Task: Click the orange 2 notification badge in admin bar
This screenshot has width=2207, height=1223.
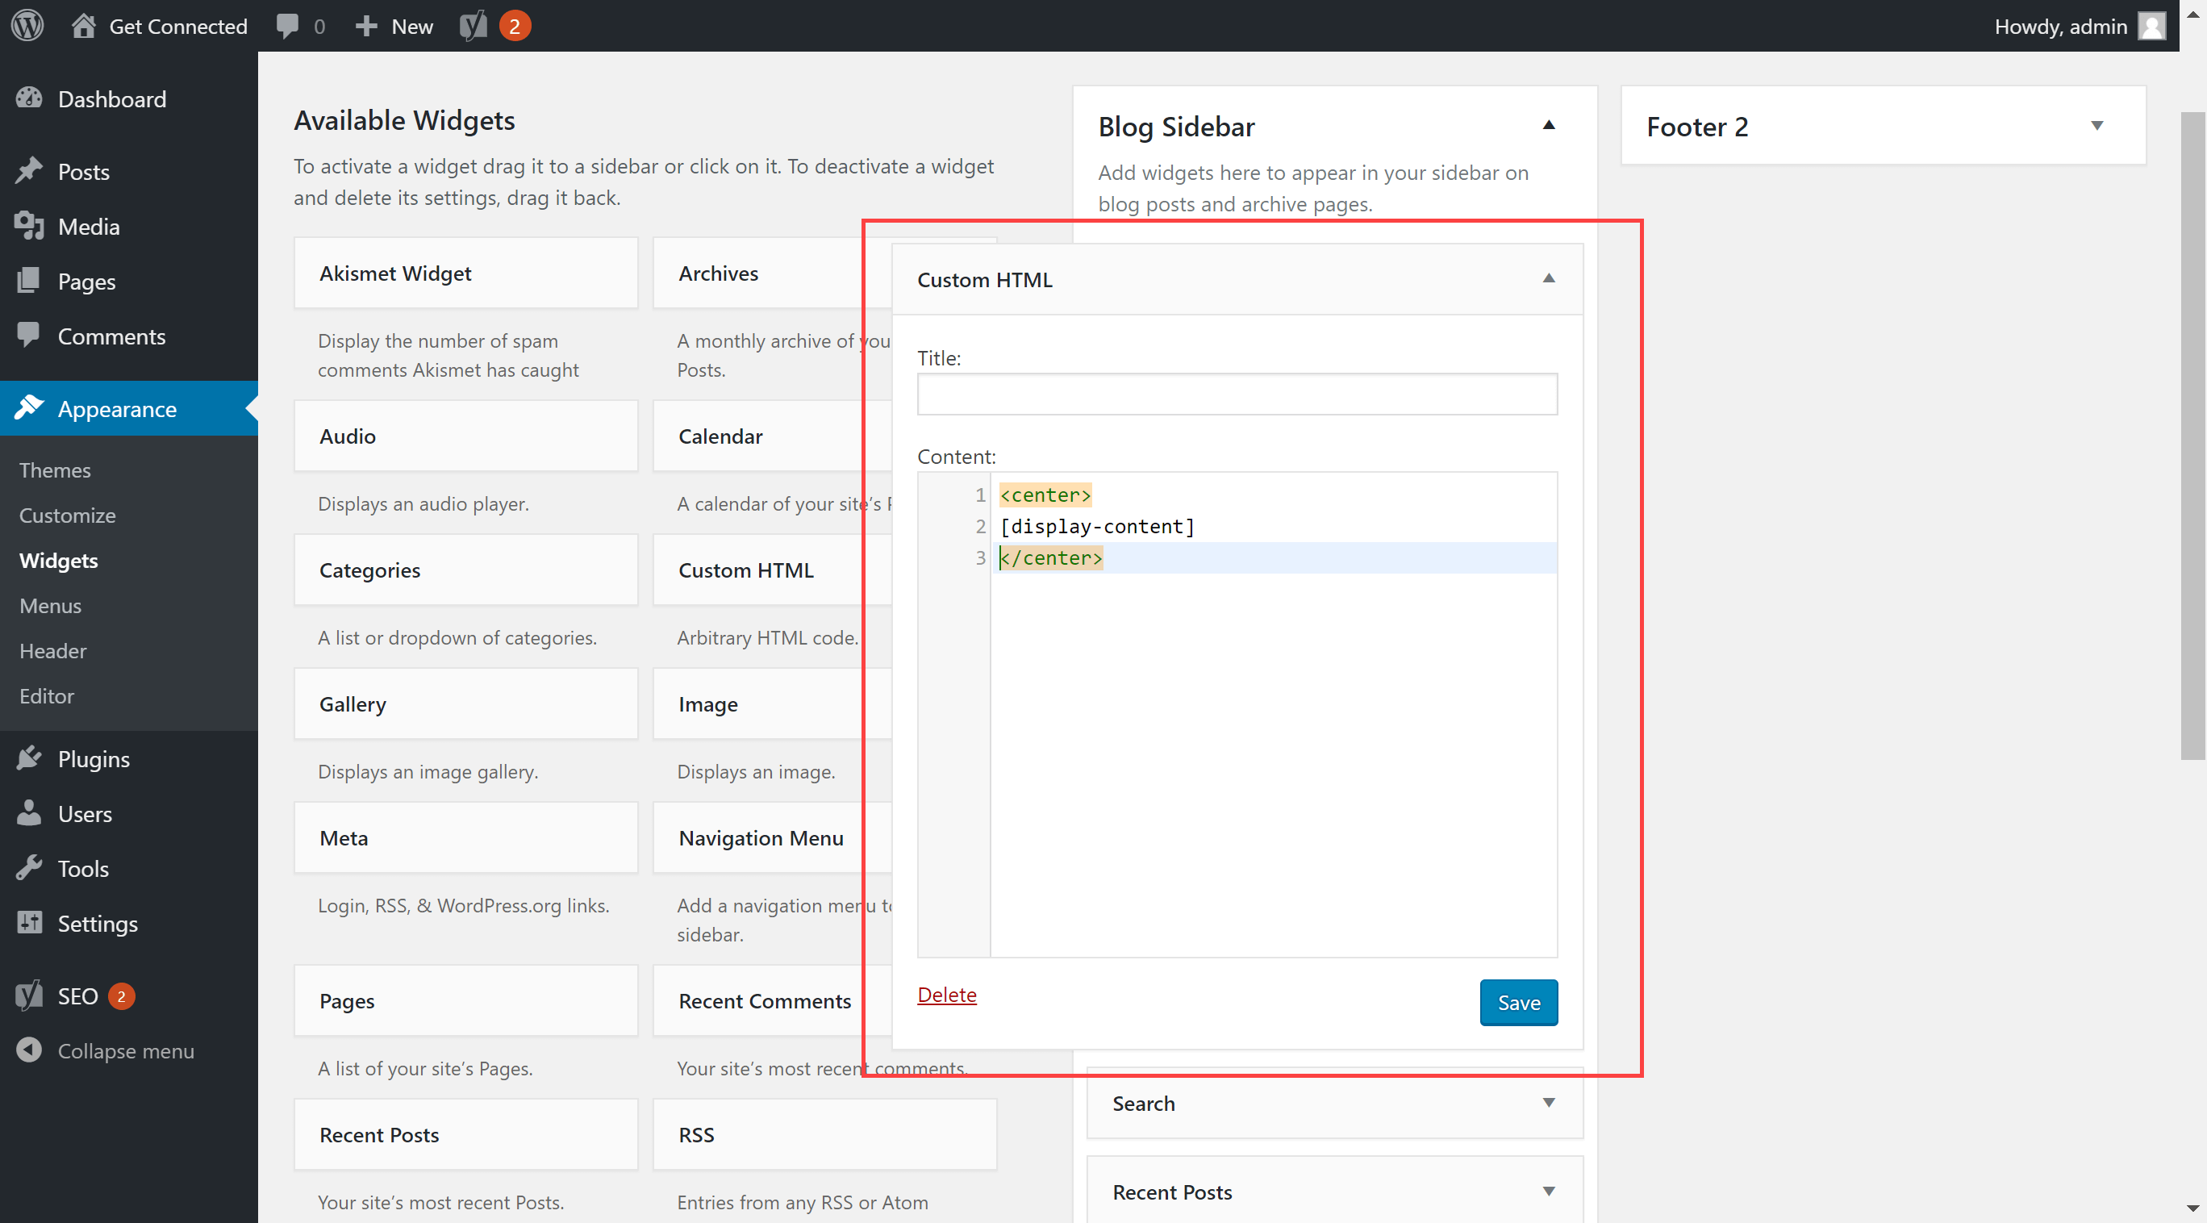Action: 514,26
